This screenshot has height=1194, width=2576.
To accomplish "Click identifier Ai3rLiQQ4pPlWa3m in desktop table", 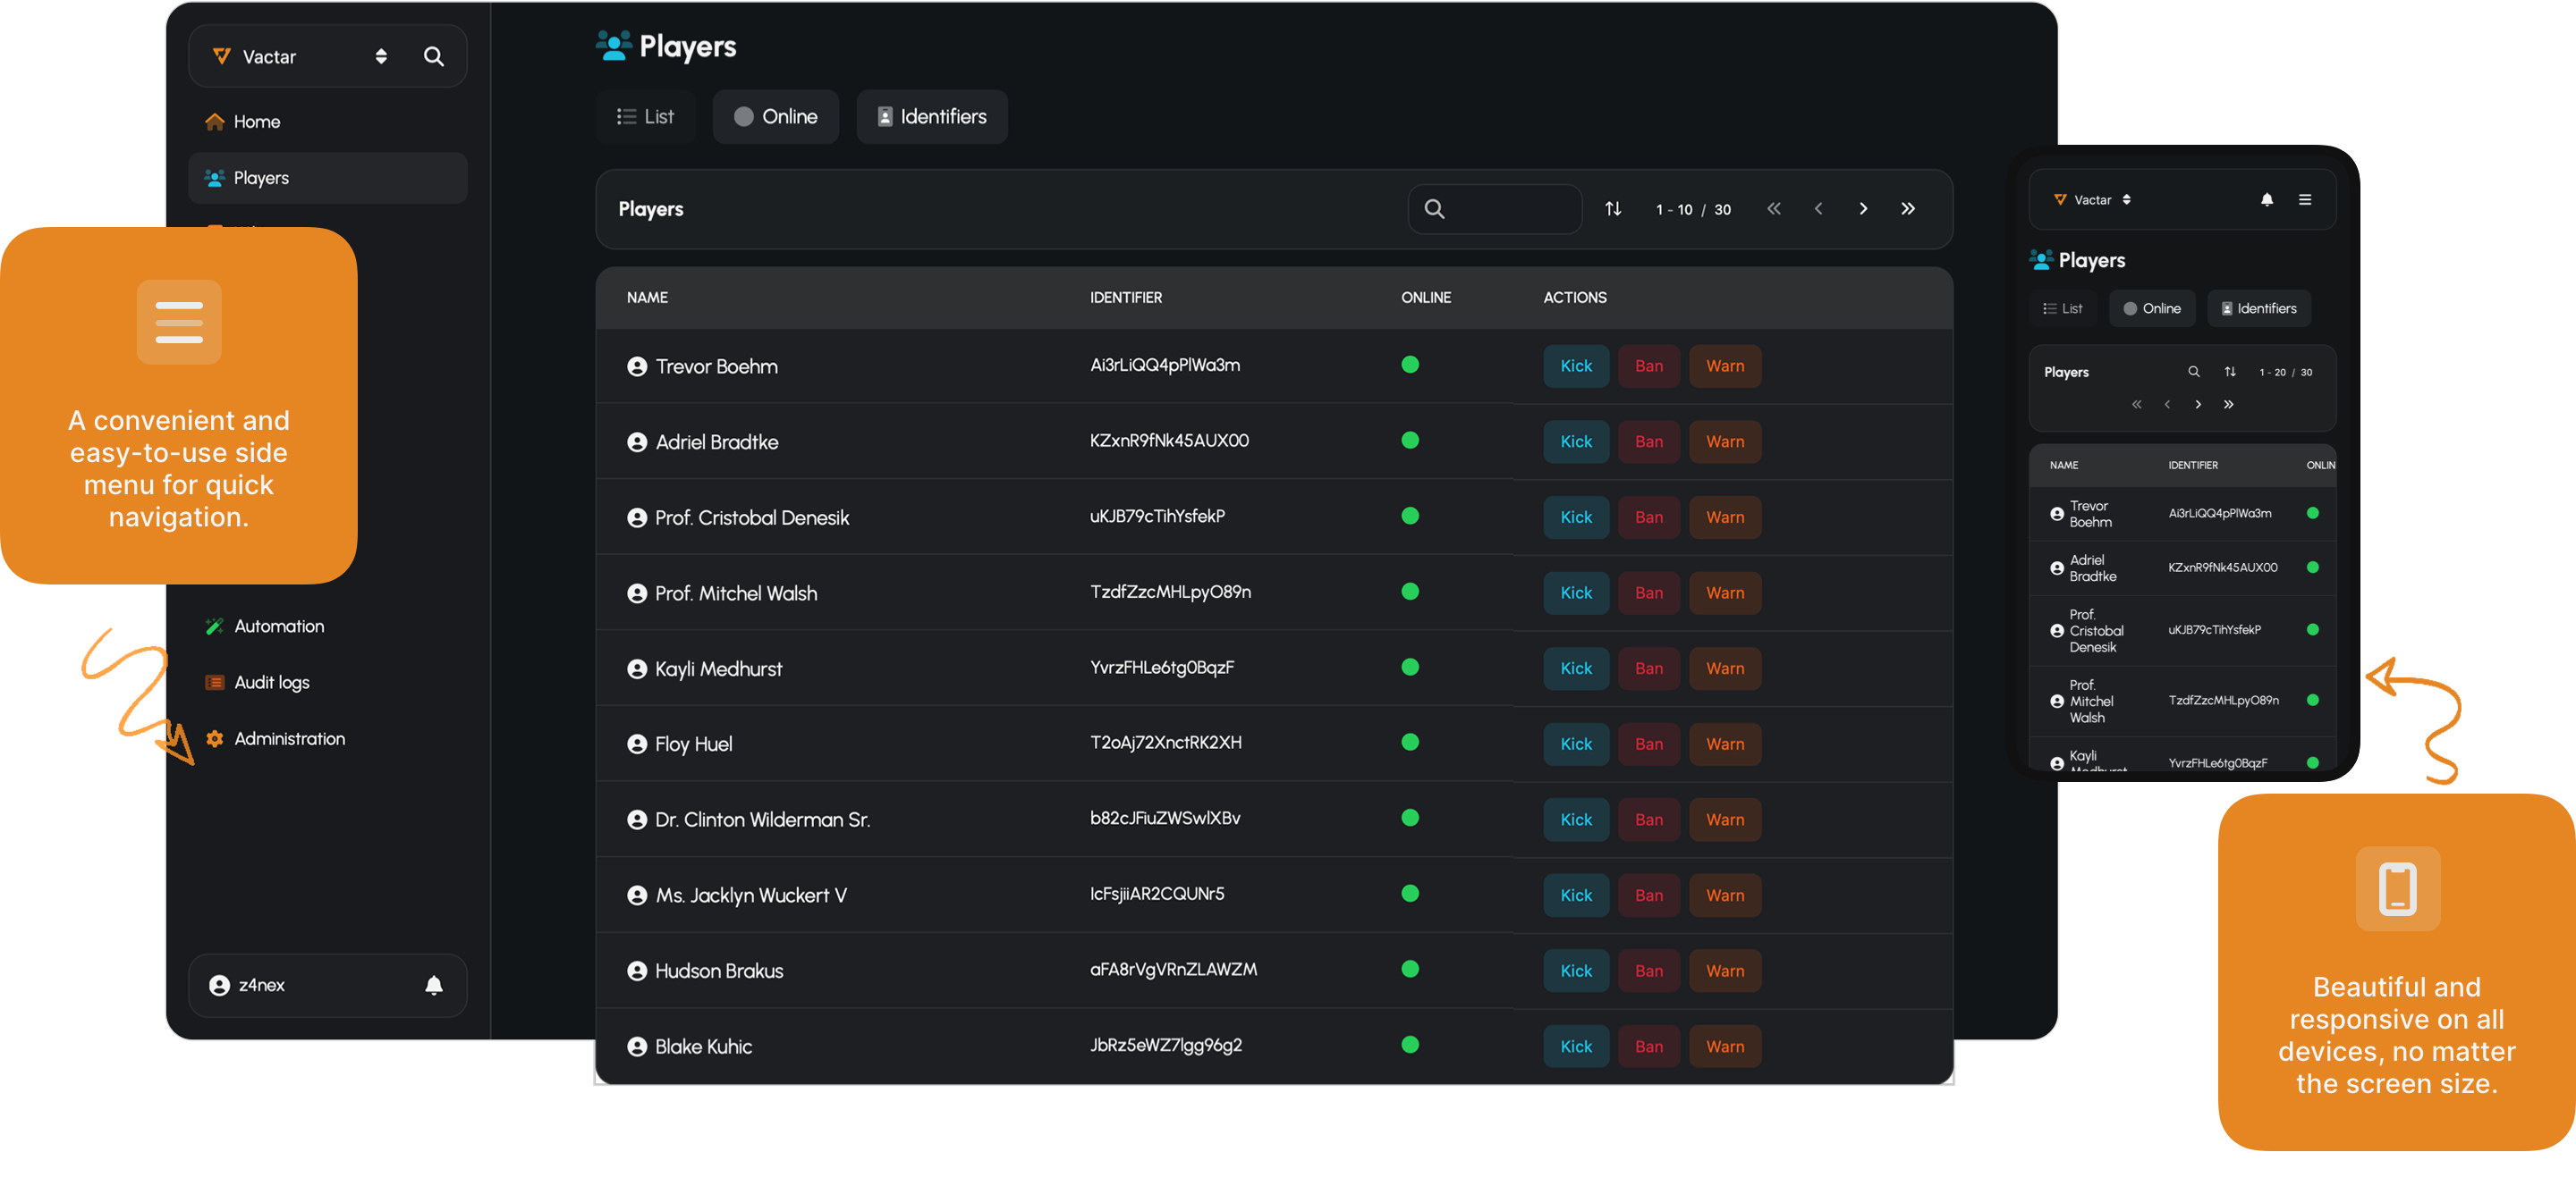I will coord(1165,365).
